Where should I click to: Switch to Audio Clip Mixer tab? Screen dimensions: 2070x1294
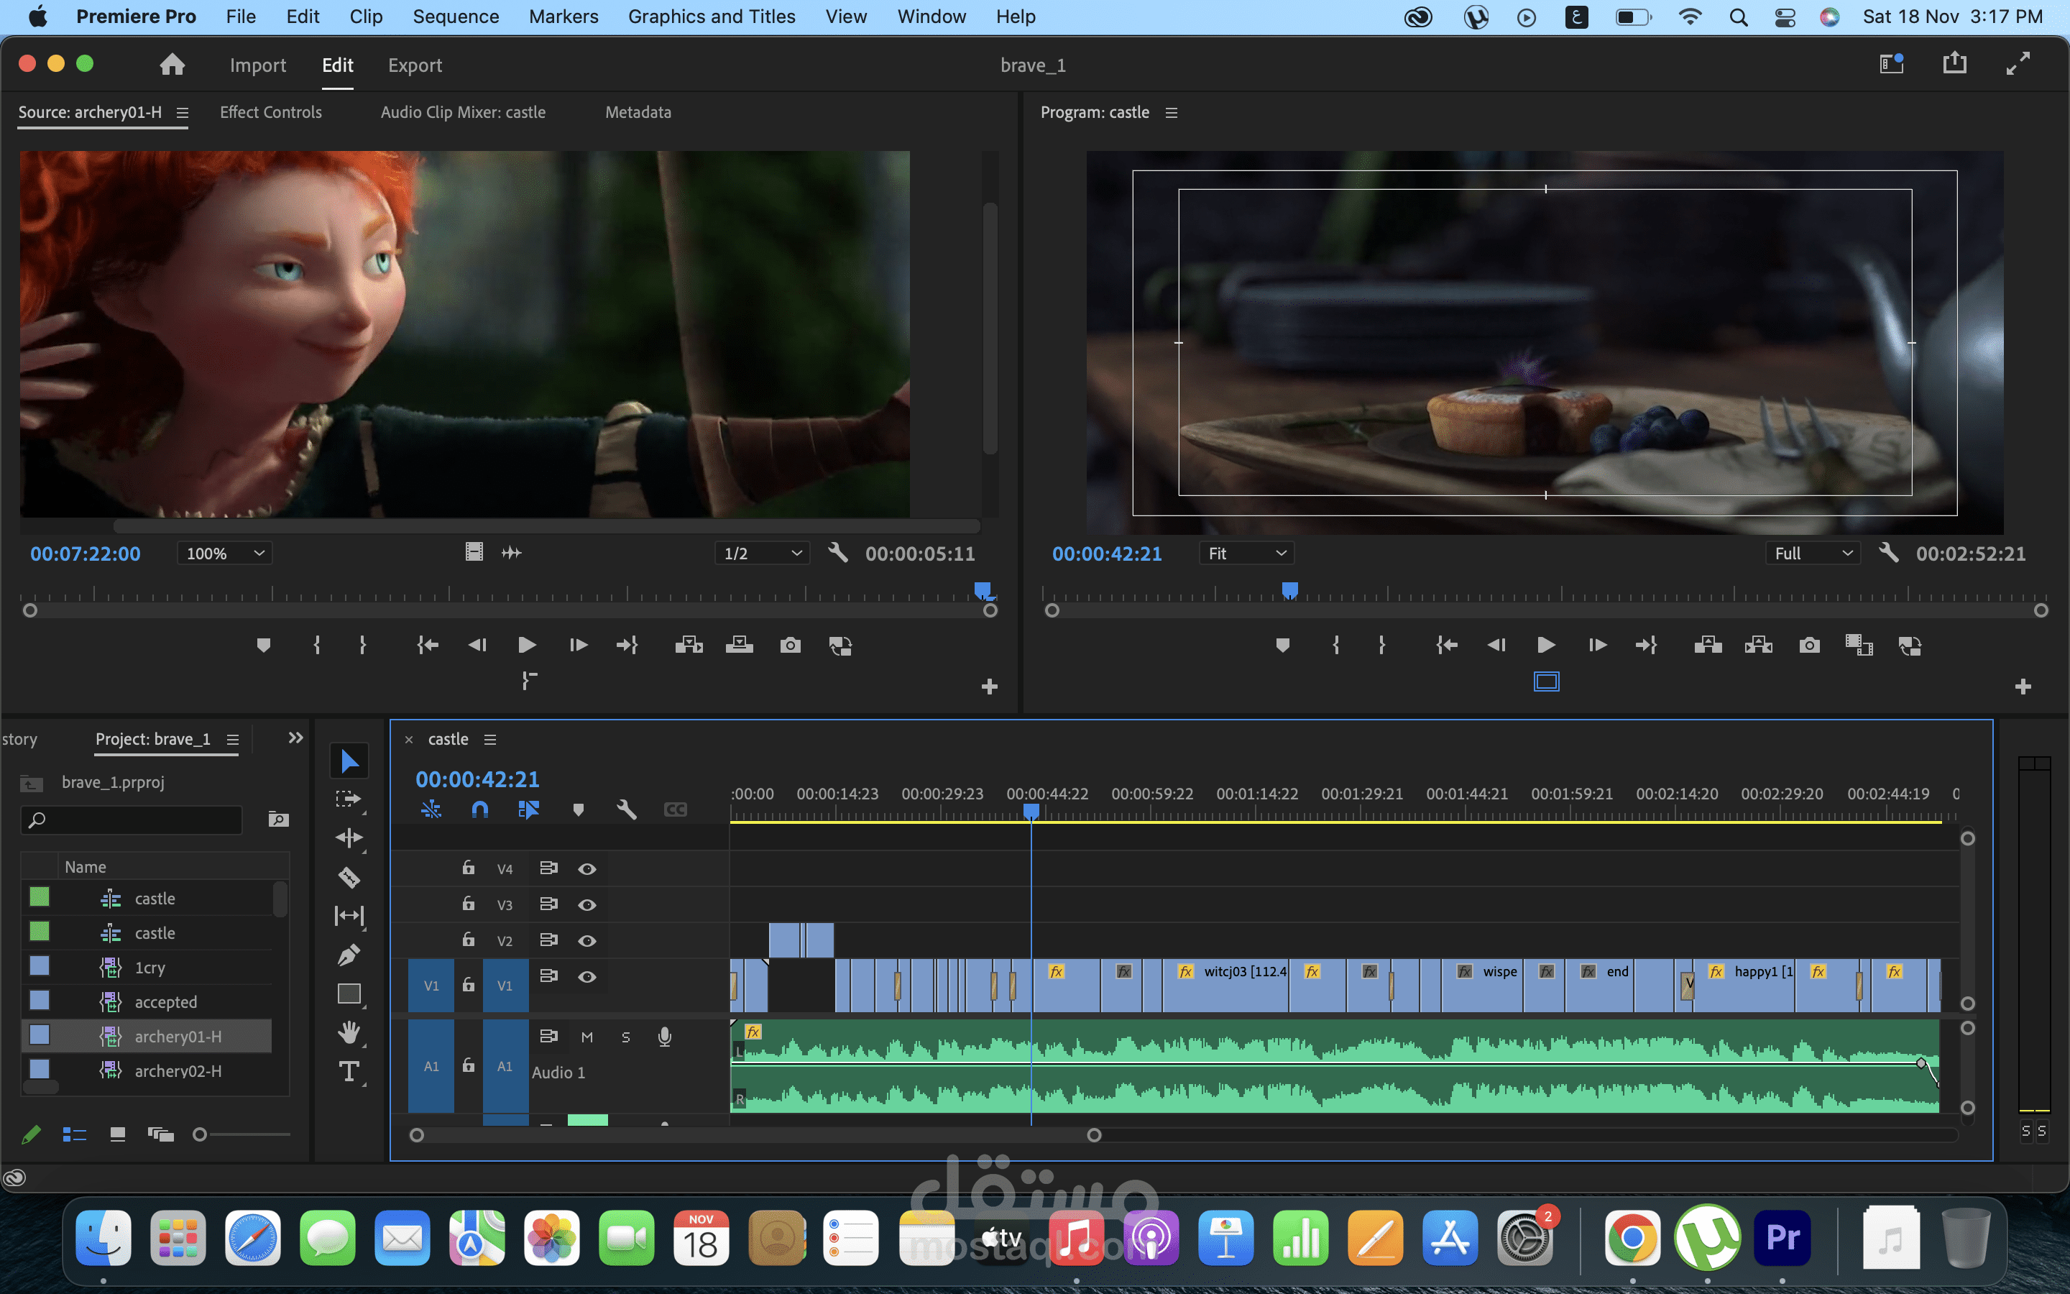point(463,112)
